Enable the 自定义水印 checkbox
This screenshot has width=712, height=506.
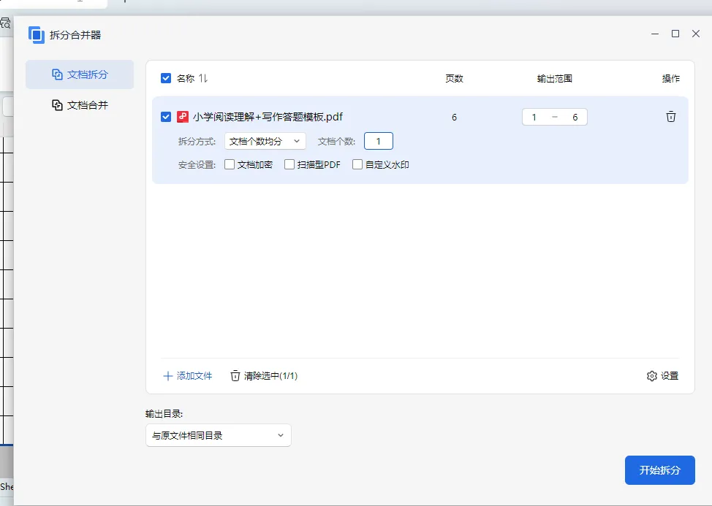[x=357, y=164]
